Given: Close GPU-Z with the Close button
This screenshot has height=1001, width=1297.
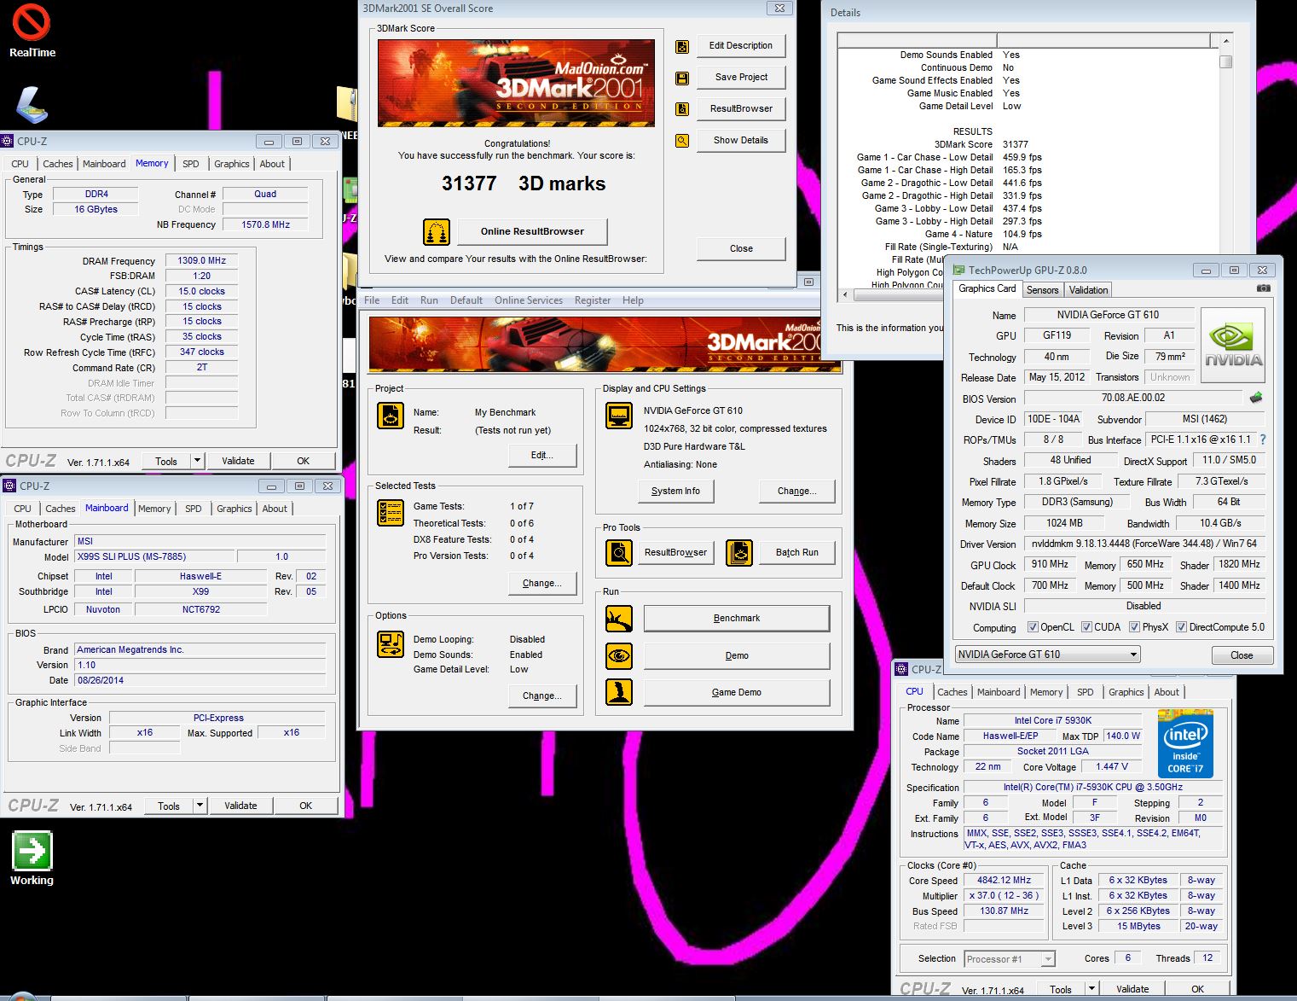Looking at the screenshot, I should 1242,655.
